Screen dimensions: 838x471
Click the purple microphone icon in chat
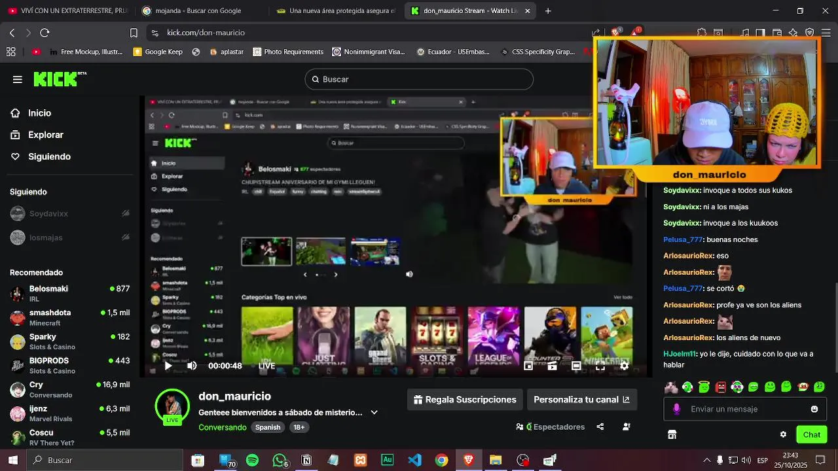tap(676, 409)
